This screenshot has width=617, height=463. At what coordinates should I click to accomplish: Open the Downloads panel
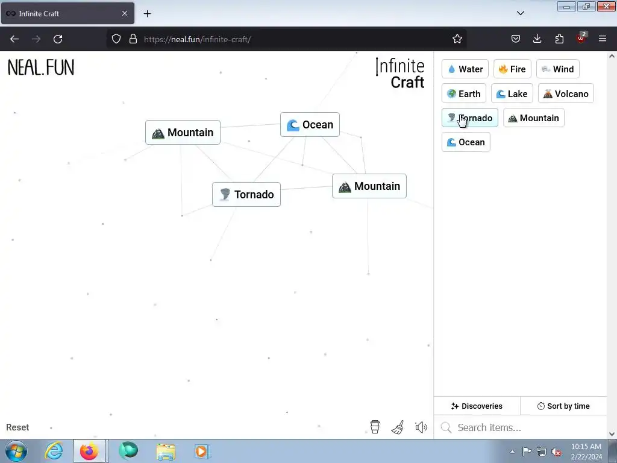[537, 39]
